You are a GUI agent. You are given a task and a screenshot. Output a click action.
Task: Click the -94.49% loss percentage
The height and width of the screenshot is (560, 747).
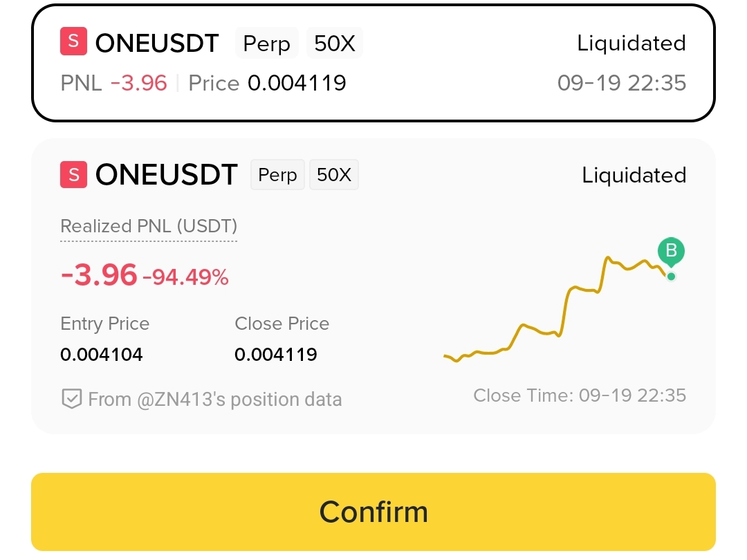click(x=186, y=277)
